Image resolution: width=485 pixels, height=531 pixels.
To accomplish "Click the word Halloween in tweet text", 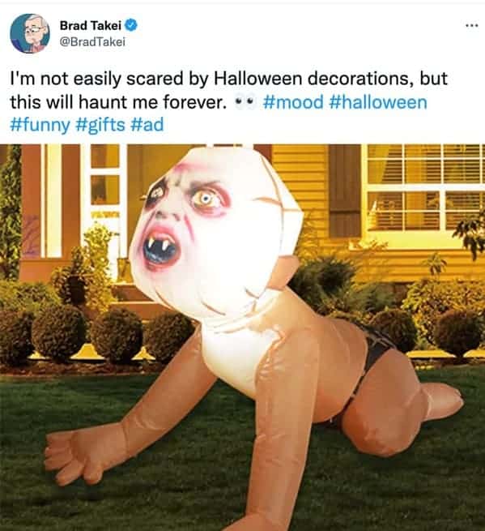I will pos(257,79).
